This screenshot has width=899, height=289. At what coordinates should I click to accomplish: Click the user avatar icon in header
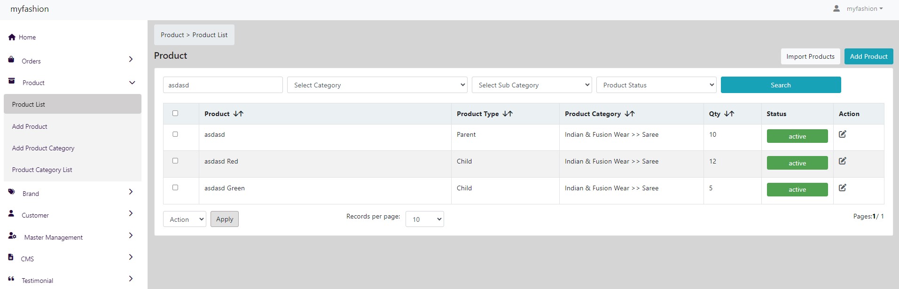[836, 8]
